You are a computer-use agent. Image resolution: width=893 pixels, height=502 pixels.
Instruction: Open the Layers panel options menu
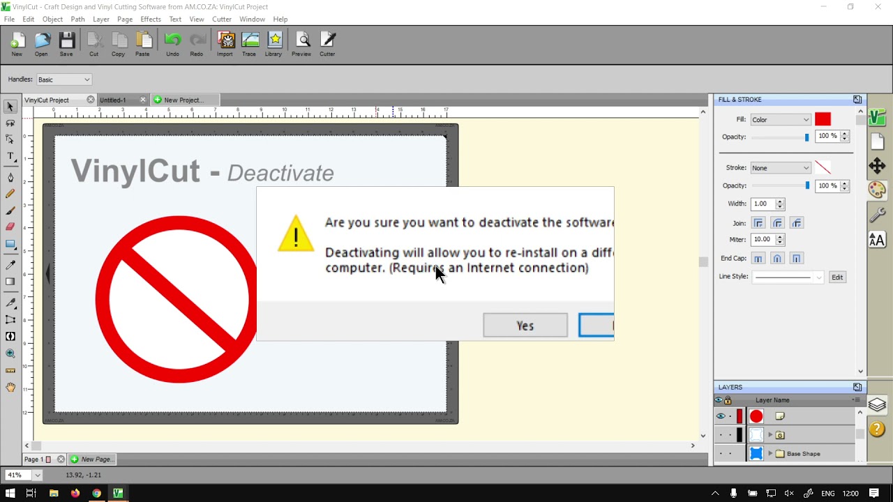click(856, 400)
